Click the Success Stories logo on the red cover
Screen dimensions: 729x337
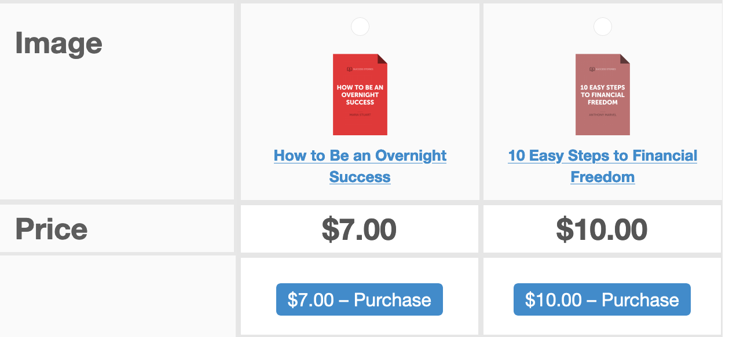pos(360,69)
